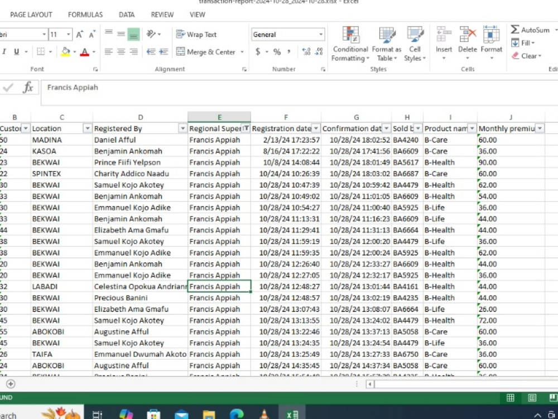Open Clear options

pos(527,56)
